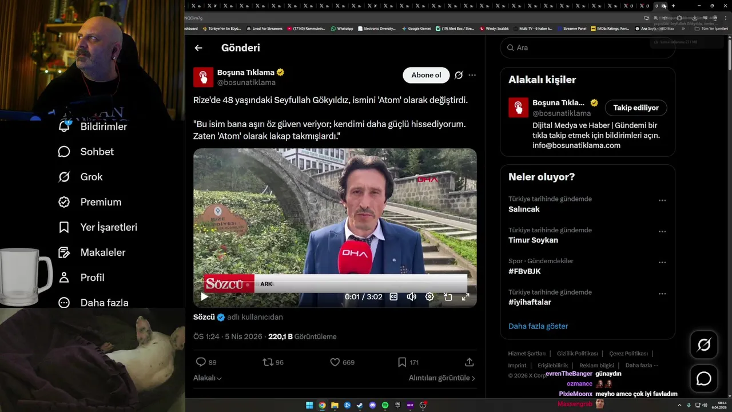
Task: Enter fullscreen video mode
Action: tap(466, 296)
